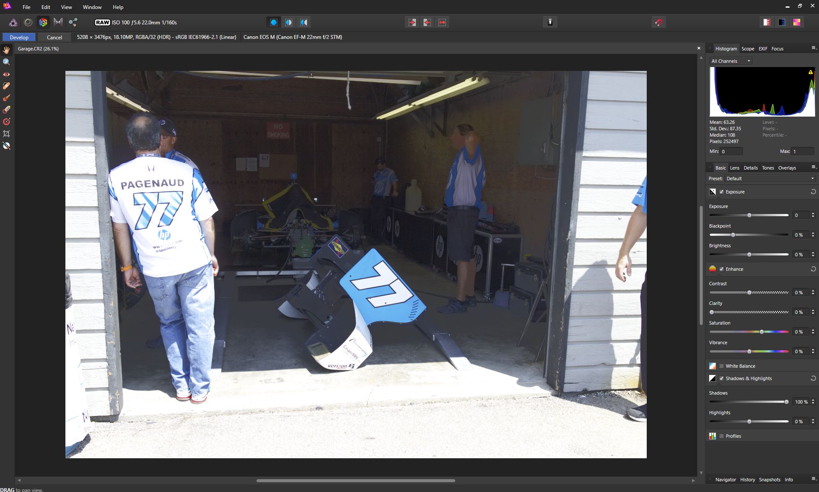Switch to the Tones tab
The image size is (819, 492).
pos(768,168)
